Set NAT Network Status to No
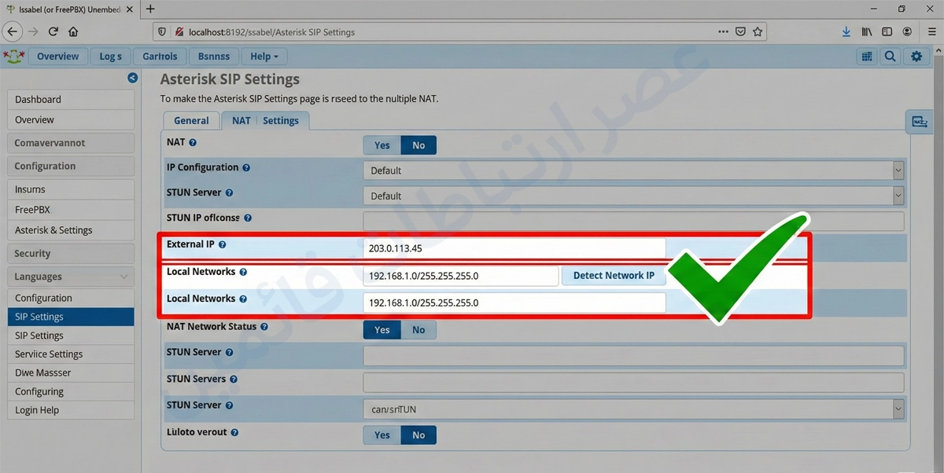Image resolution: width=944 pixels, height=473 pixels. 419,330
